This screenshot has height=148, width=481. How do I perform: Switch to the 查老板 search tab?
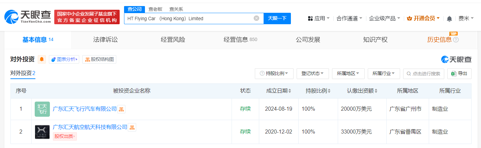(155, 9)
